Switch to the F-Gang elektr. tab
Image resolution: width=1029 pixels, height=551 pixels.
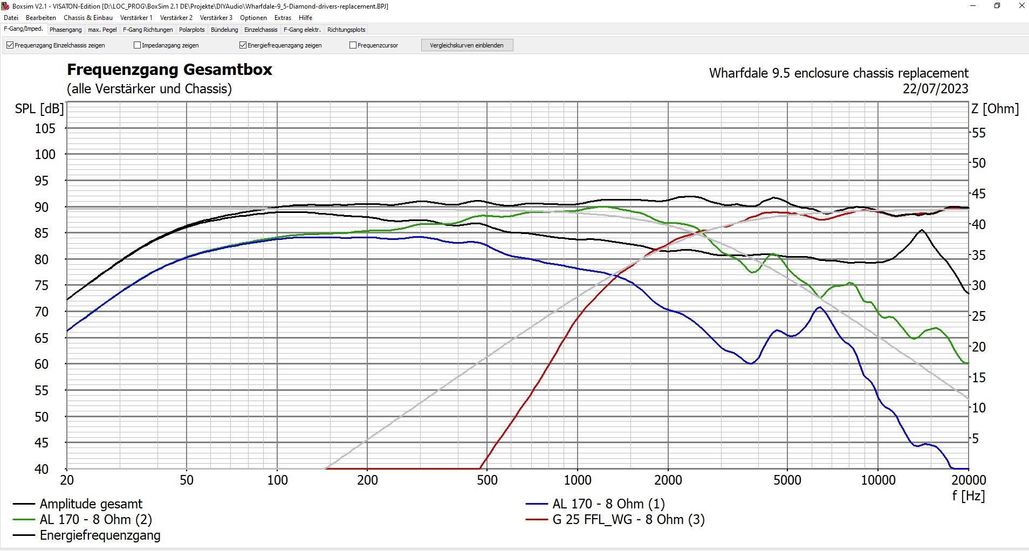302,30
